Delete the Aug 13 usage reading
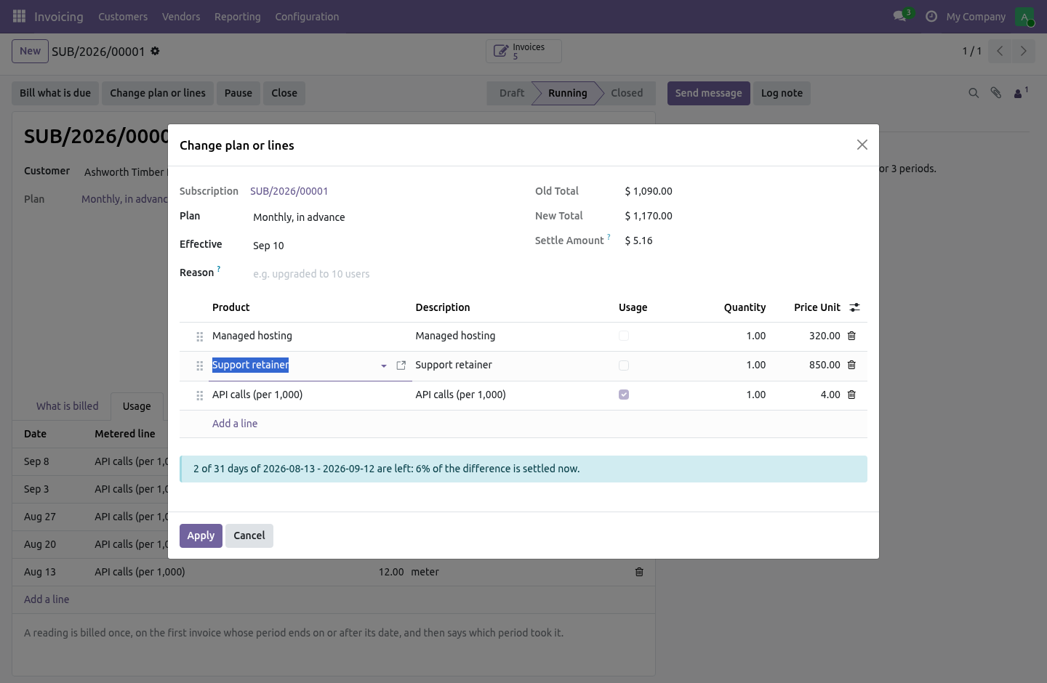1047x683 pixels. [x=639, y=572]
